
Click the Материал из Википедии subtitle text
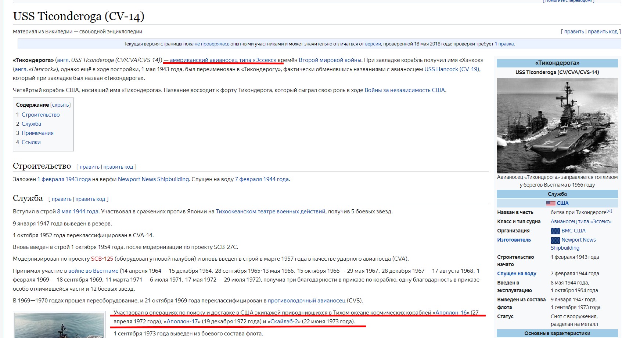(78, 32)
